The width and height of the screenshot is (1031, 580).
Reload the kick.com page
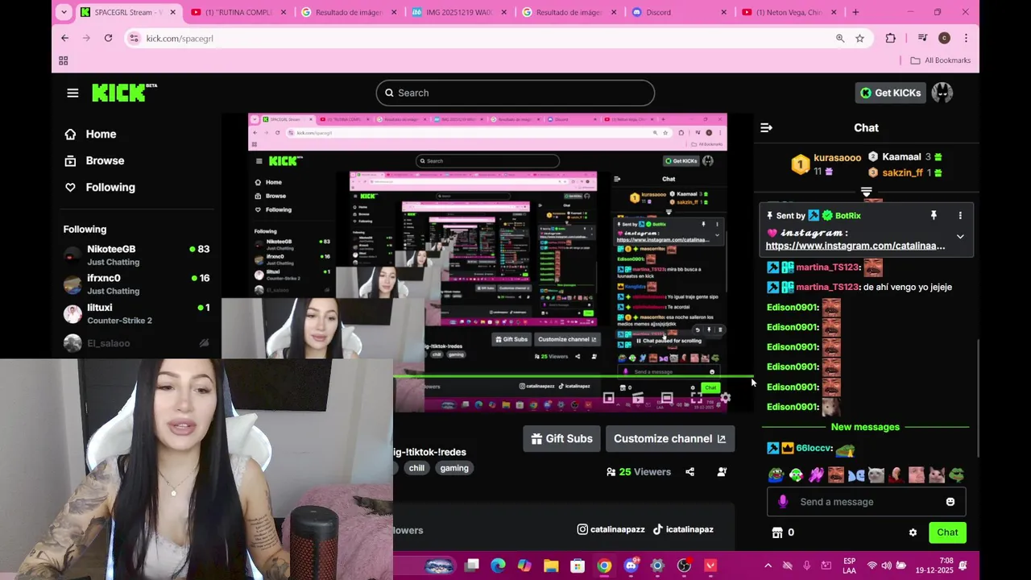[108, 38]
